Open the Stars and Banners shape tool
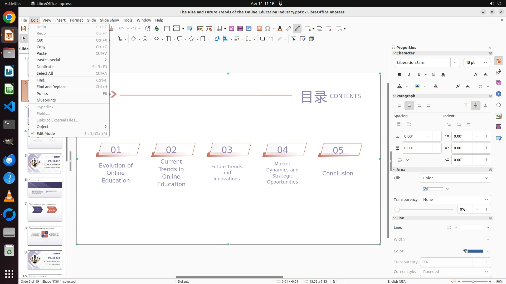The height and width of the screenshot is (284, 506). tap(192, 39)
